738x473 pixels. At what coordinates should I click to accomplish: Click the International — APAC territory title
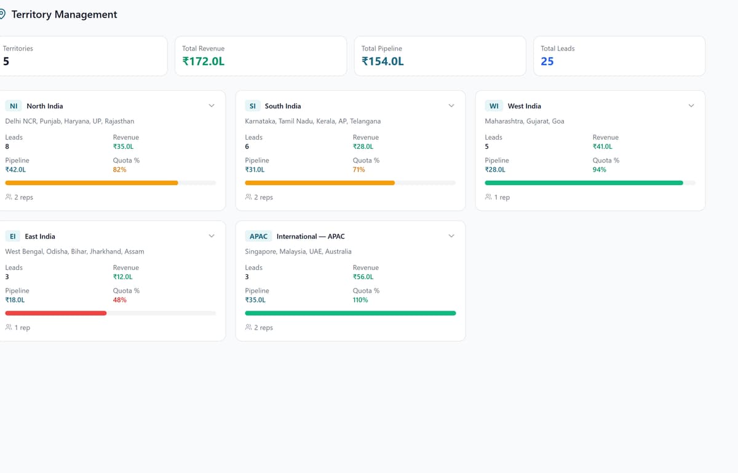point(311,236)
